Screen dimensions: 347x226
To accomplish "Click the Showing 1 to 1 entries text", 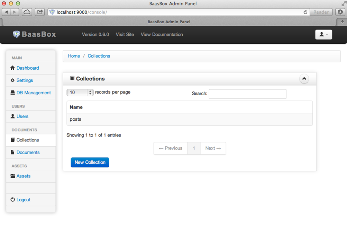I will pyautogui.click(x=94, y=135).
